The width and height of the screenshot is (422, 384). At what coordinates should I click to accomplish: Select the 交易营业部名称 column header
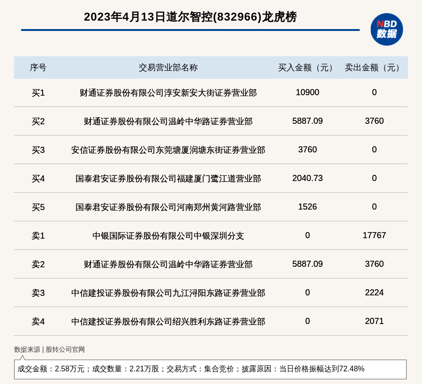168,68
